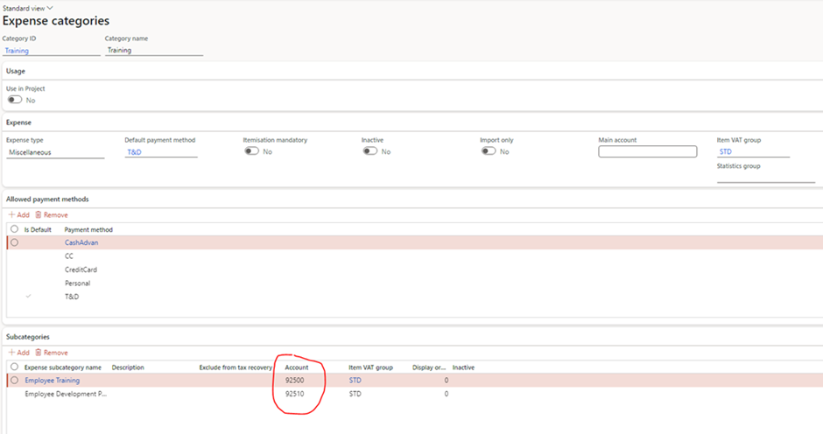823x434 pixels.
Task: Toggle the Import only switch
Action: click(489, 151)
